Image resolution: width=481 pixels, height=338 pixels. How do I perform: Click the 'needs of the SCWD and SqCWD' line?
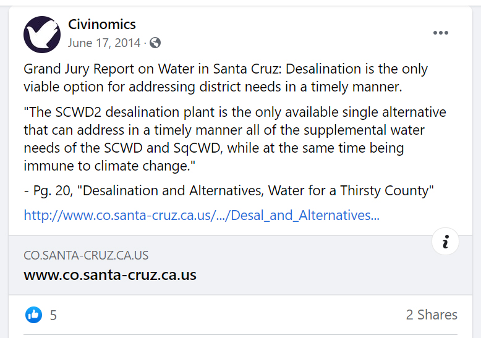[x=213, y=148]
